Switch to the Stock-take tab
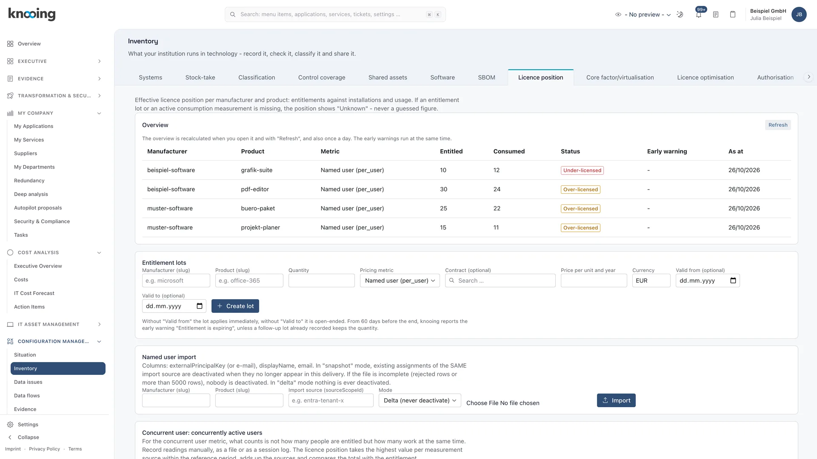Image resolution: width=817 pixels, height=459 pixels. 200,77
